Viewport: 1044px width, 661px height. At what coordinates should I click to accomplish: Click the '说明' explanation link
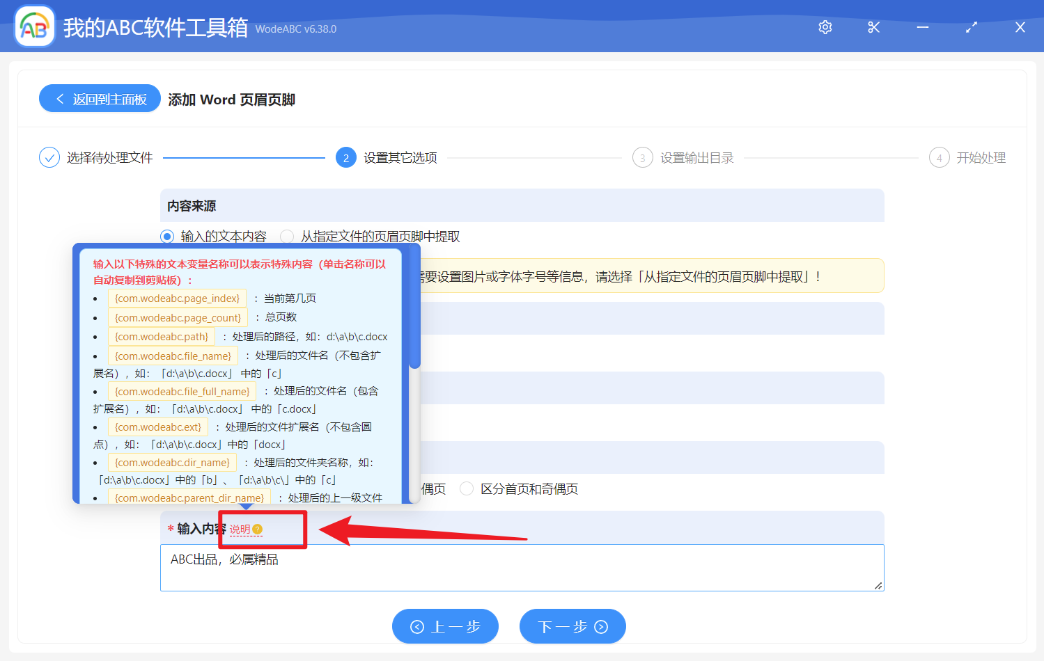[x=240, y=529]
